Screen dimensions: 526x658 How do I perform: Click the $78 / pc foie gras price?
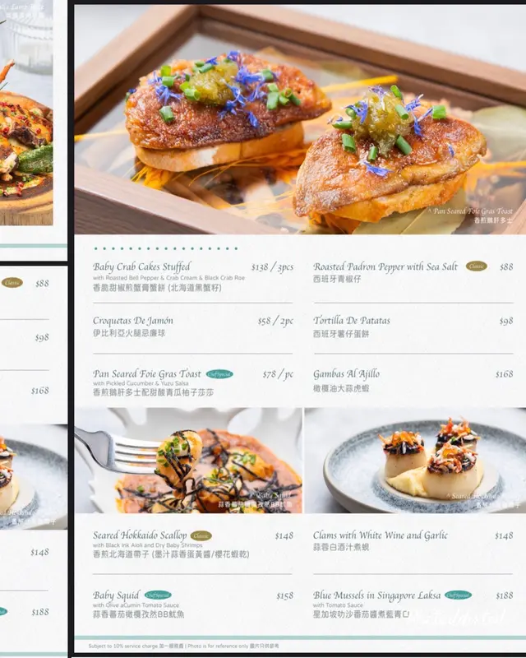tap(278, 374)
